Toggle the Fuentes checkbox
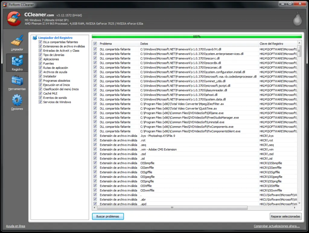This screenshot has height=233, width=309. click(x=40, y=63)
